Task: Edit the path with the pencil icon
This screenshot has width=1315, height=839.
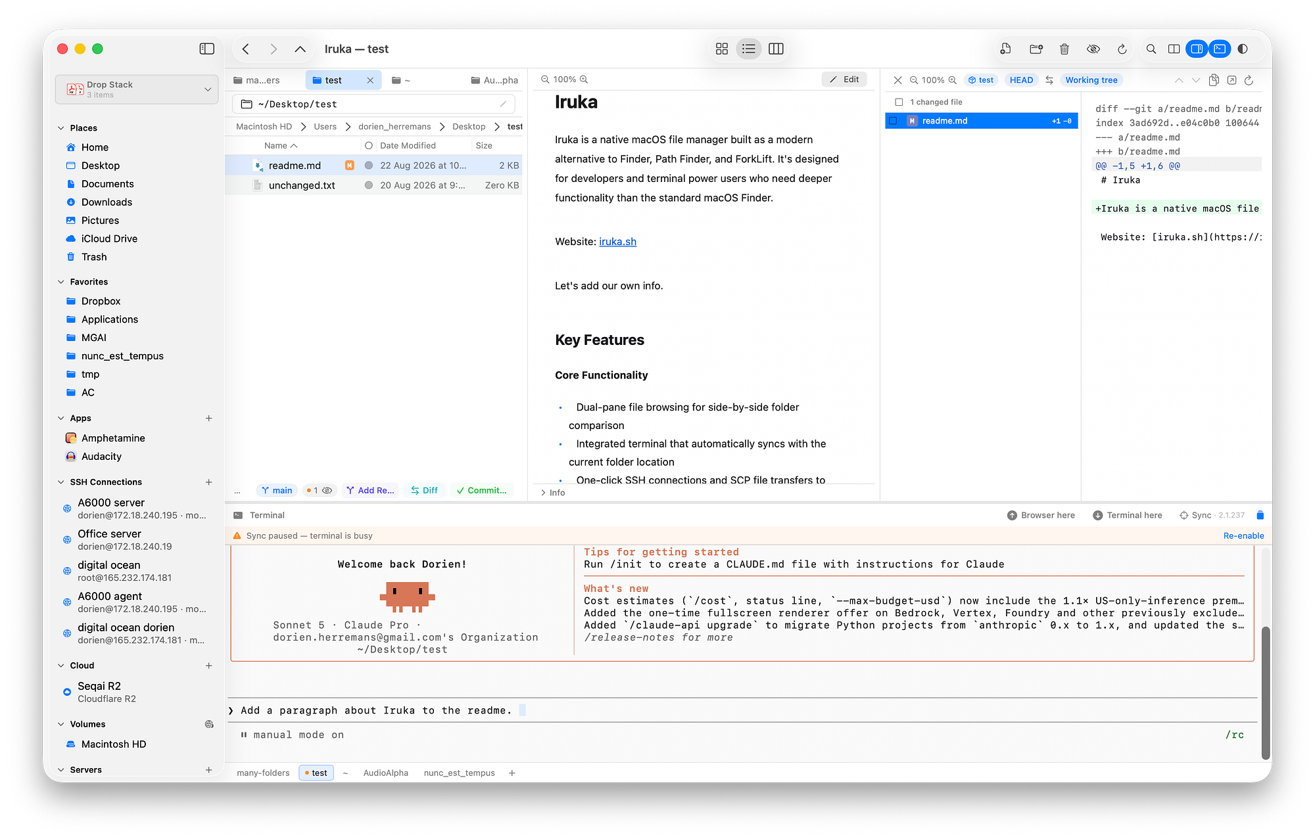Action: point(503,104)
